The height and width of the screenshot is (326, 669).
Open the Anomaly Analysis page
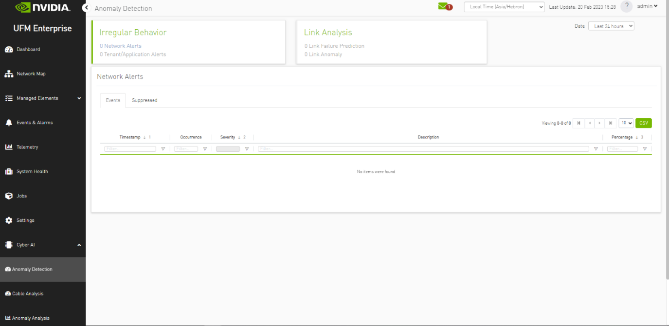28,318
